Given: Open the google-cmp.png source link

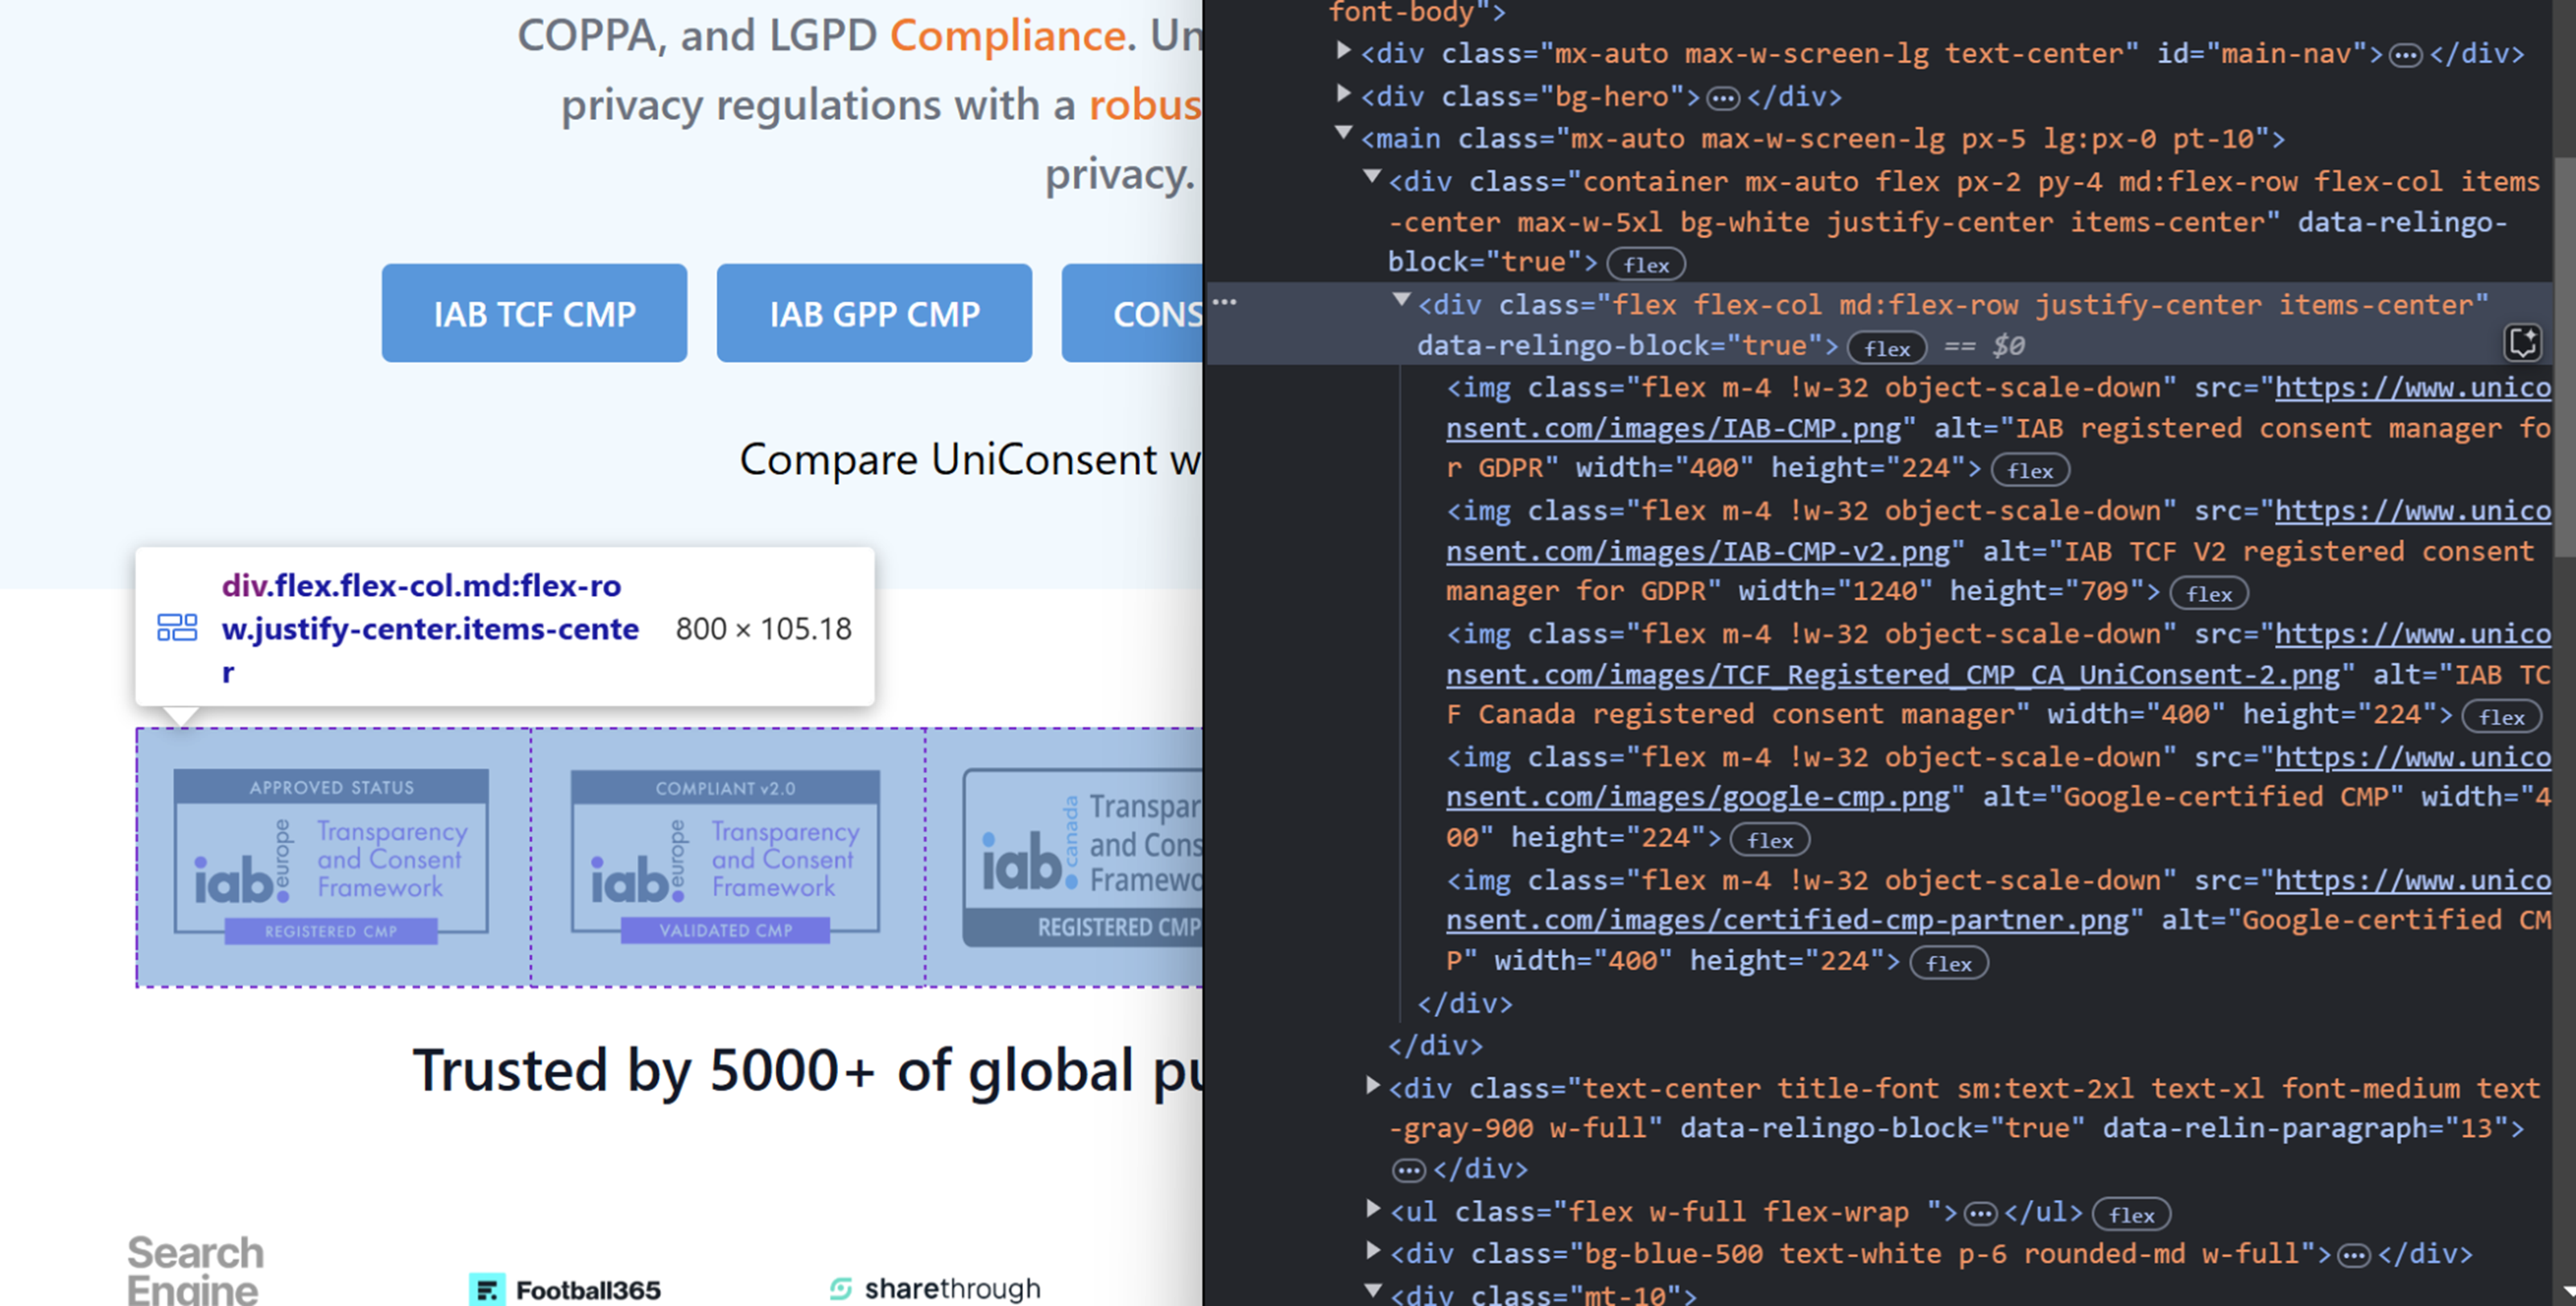Looking at the screenshot, I should 1698,797.
